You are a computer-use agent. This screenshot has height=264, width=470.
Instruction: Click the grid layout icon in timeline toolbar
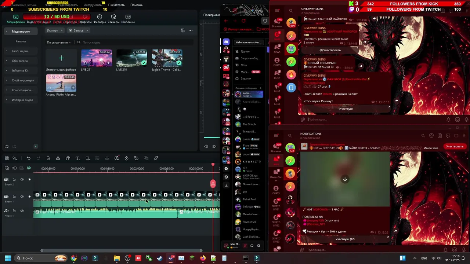click(7, 158)
